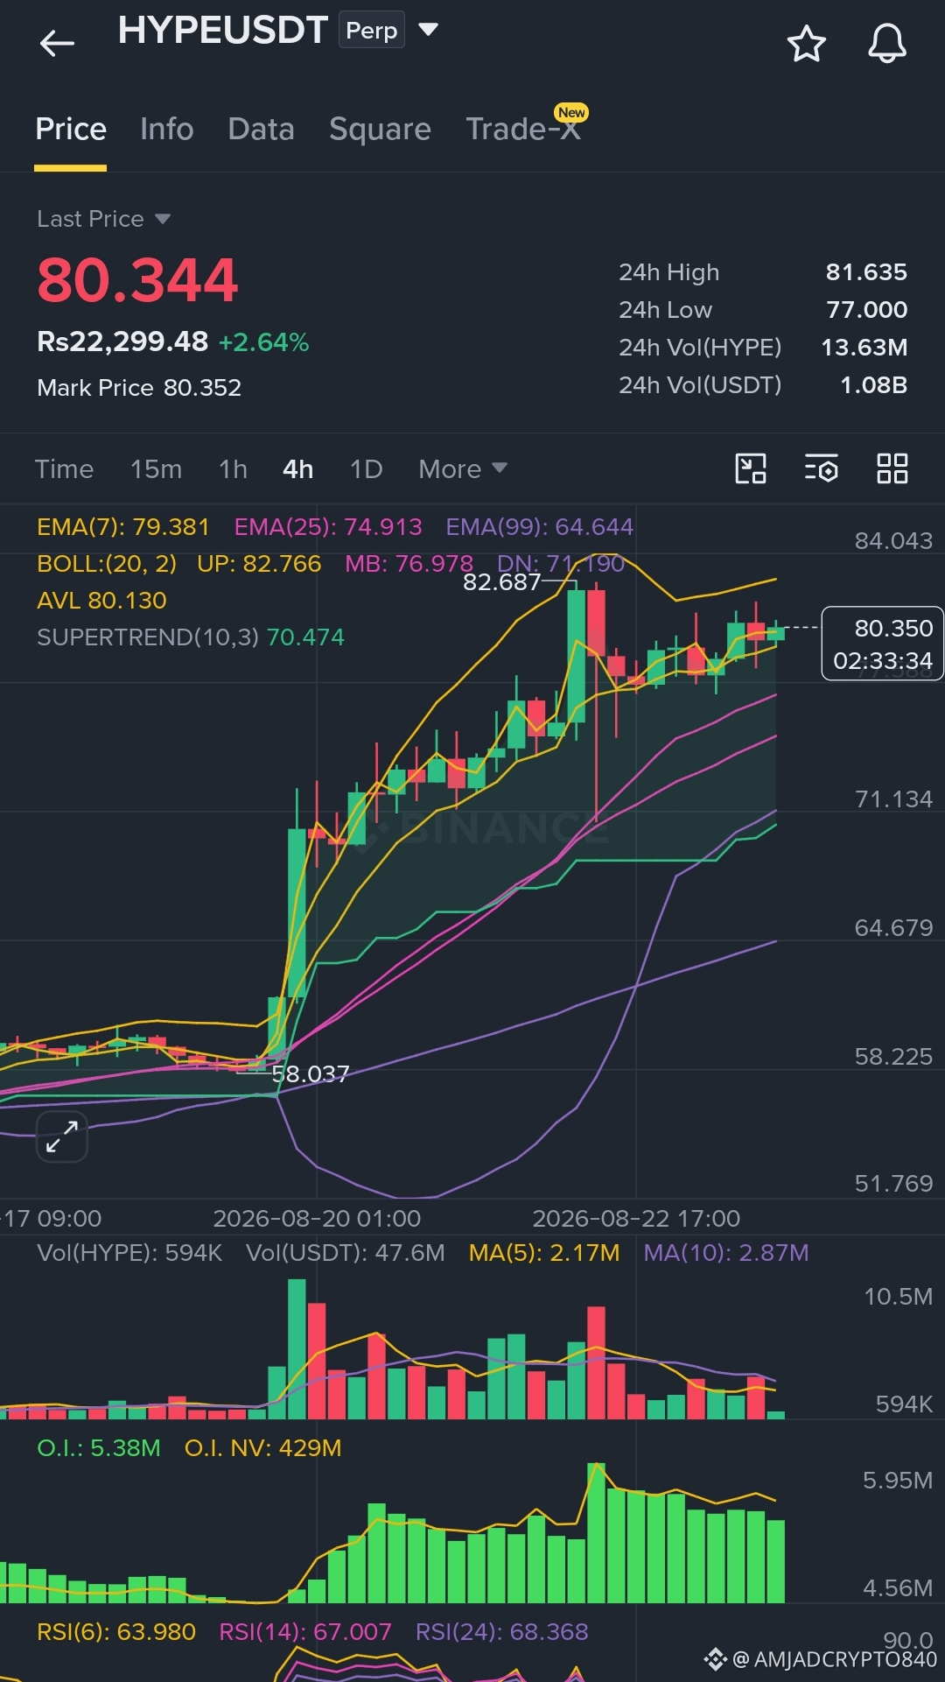
Task: Tap the O.I. NV: 429M label
Action: (263, 1448)
